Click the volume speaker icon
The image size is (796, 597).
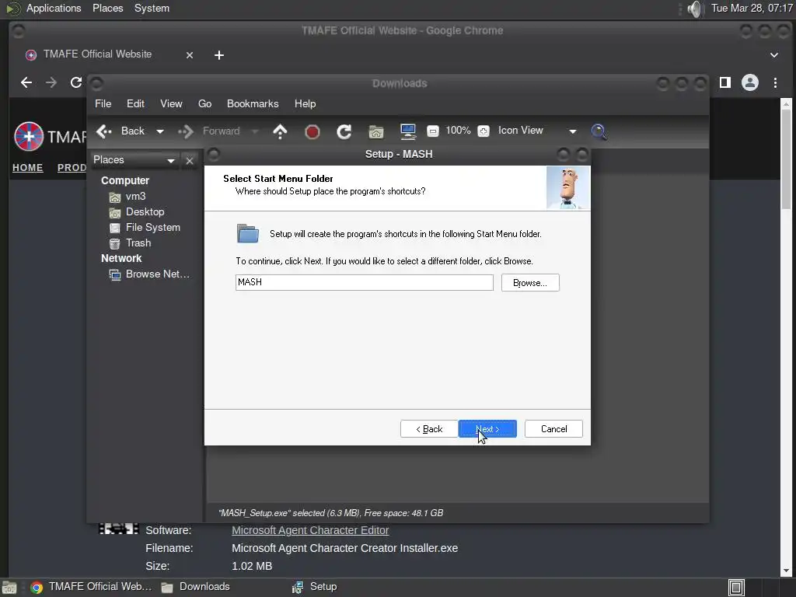click(694, 9)
